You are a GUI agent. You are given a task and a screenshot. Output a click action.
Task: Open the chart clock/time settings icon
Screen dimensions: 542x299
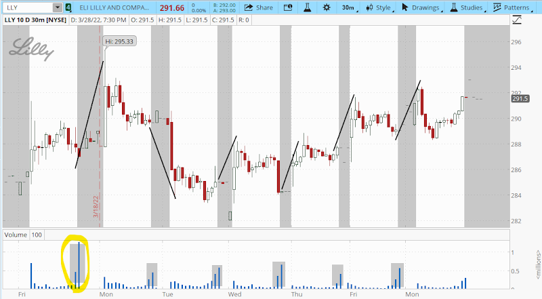point(288,7)
